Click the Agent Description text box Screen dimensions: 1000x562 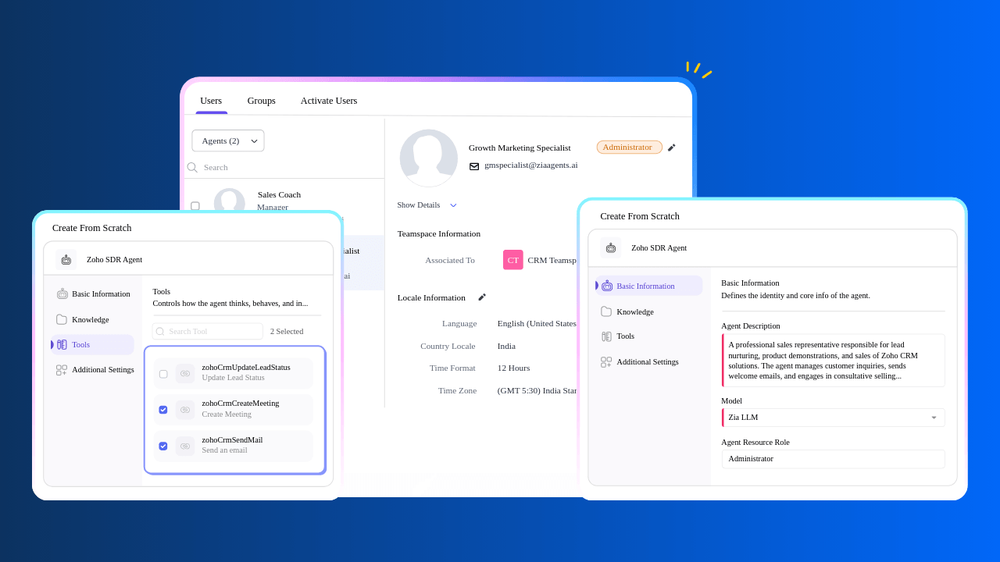(x=834, y=361)
